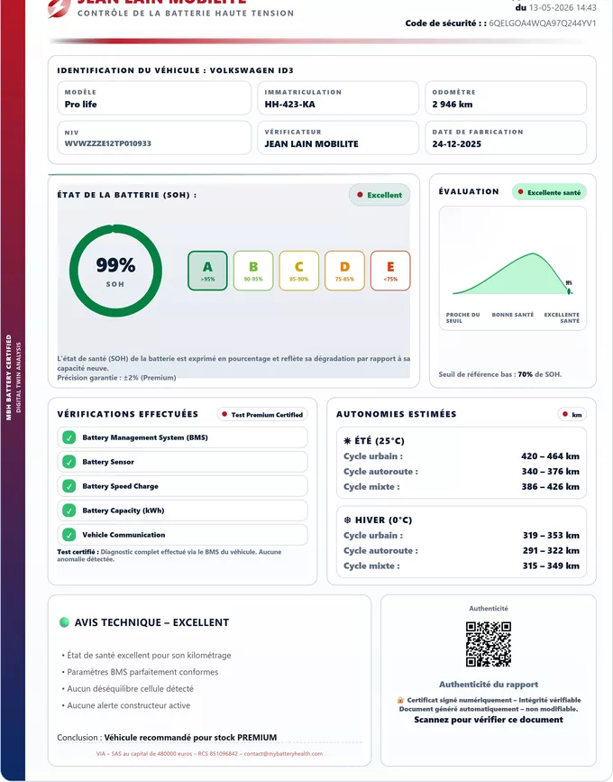Click the Modèle field Pro life

click(x=154, y=98)
